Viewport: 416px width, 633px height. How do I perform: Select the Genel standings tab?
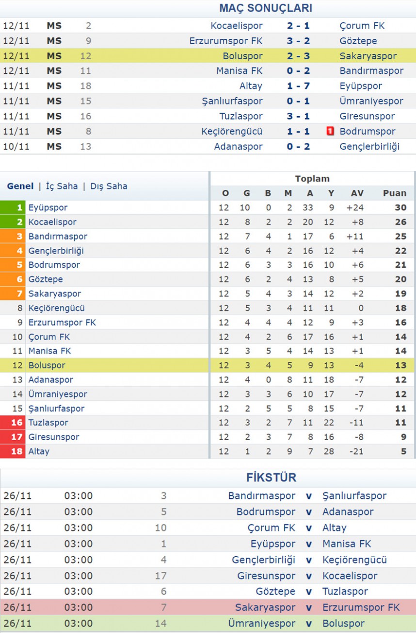[x=20, y=186]
